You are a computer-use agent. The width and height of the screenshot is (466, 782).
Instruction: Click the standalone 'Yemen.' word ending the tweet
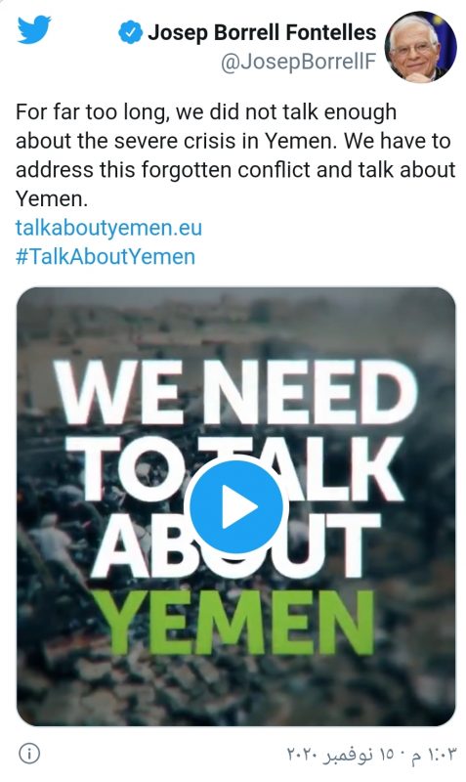coord(52,199)
